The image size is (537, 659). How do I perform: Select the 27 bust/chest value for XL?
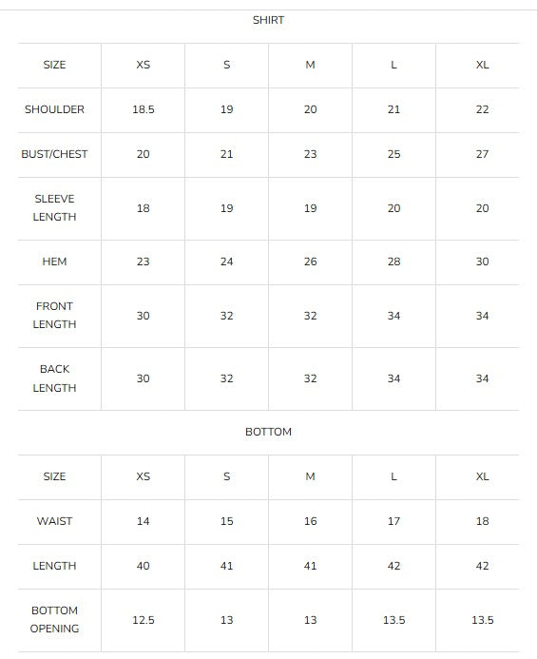pyautogui.click(x=482, y=154)
